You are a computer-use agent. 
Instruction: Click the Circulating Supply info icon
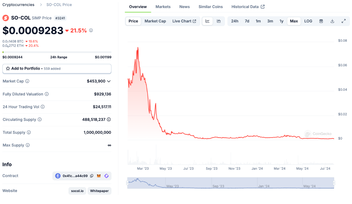coord(40,120)
